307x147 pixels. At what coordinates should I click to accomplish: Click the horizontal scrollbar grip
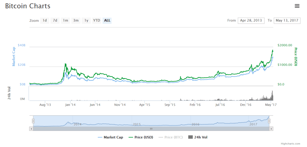pyautogui.click(x=151, y=129)
